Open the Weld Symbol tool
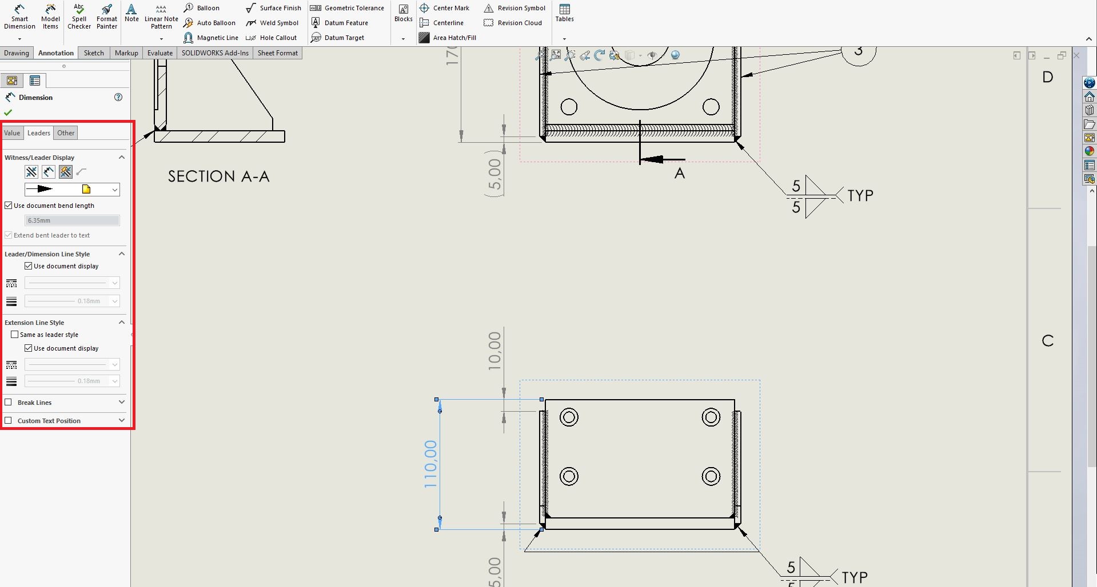Screen dimensions: 1097x587 273,23
